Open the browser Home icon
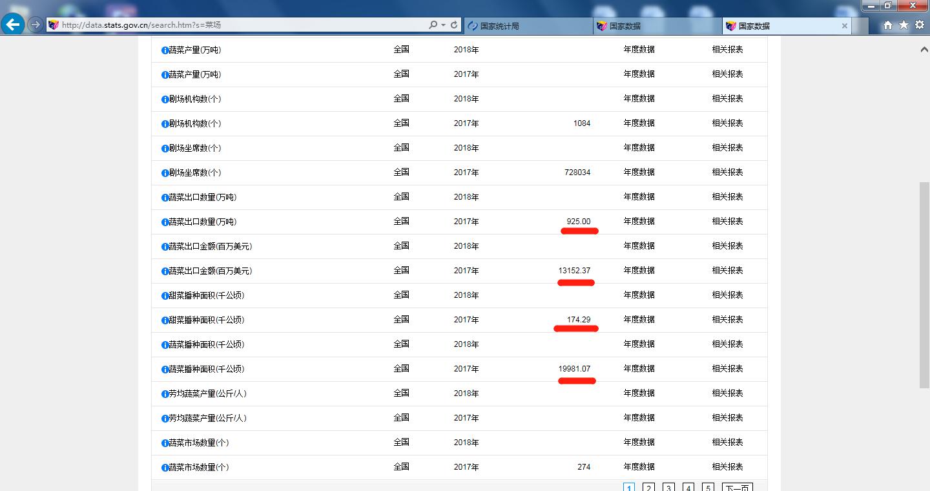The image size is (930, 491). pos(888,25)
